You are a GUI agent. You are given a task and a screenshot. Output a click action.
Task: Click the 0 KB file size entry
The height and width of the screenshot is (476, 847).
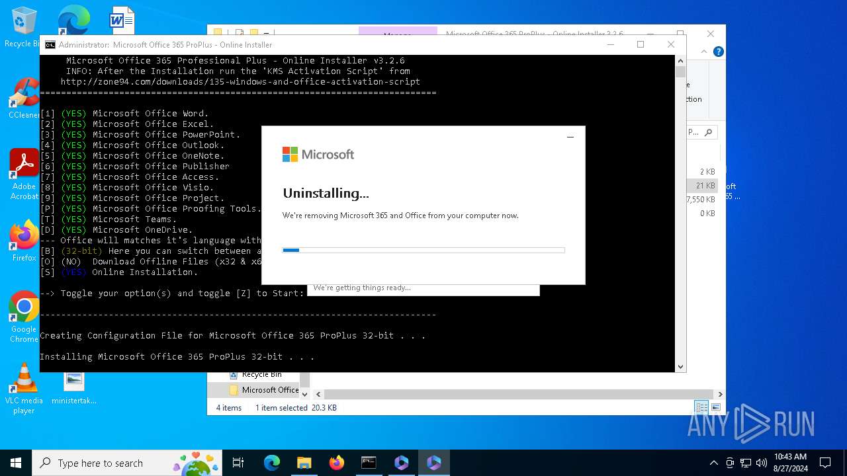[707, 214]
